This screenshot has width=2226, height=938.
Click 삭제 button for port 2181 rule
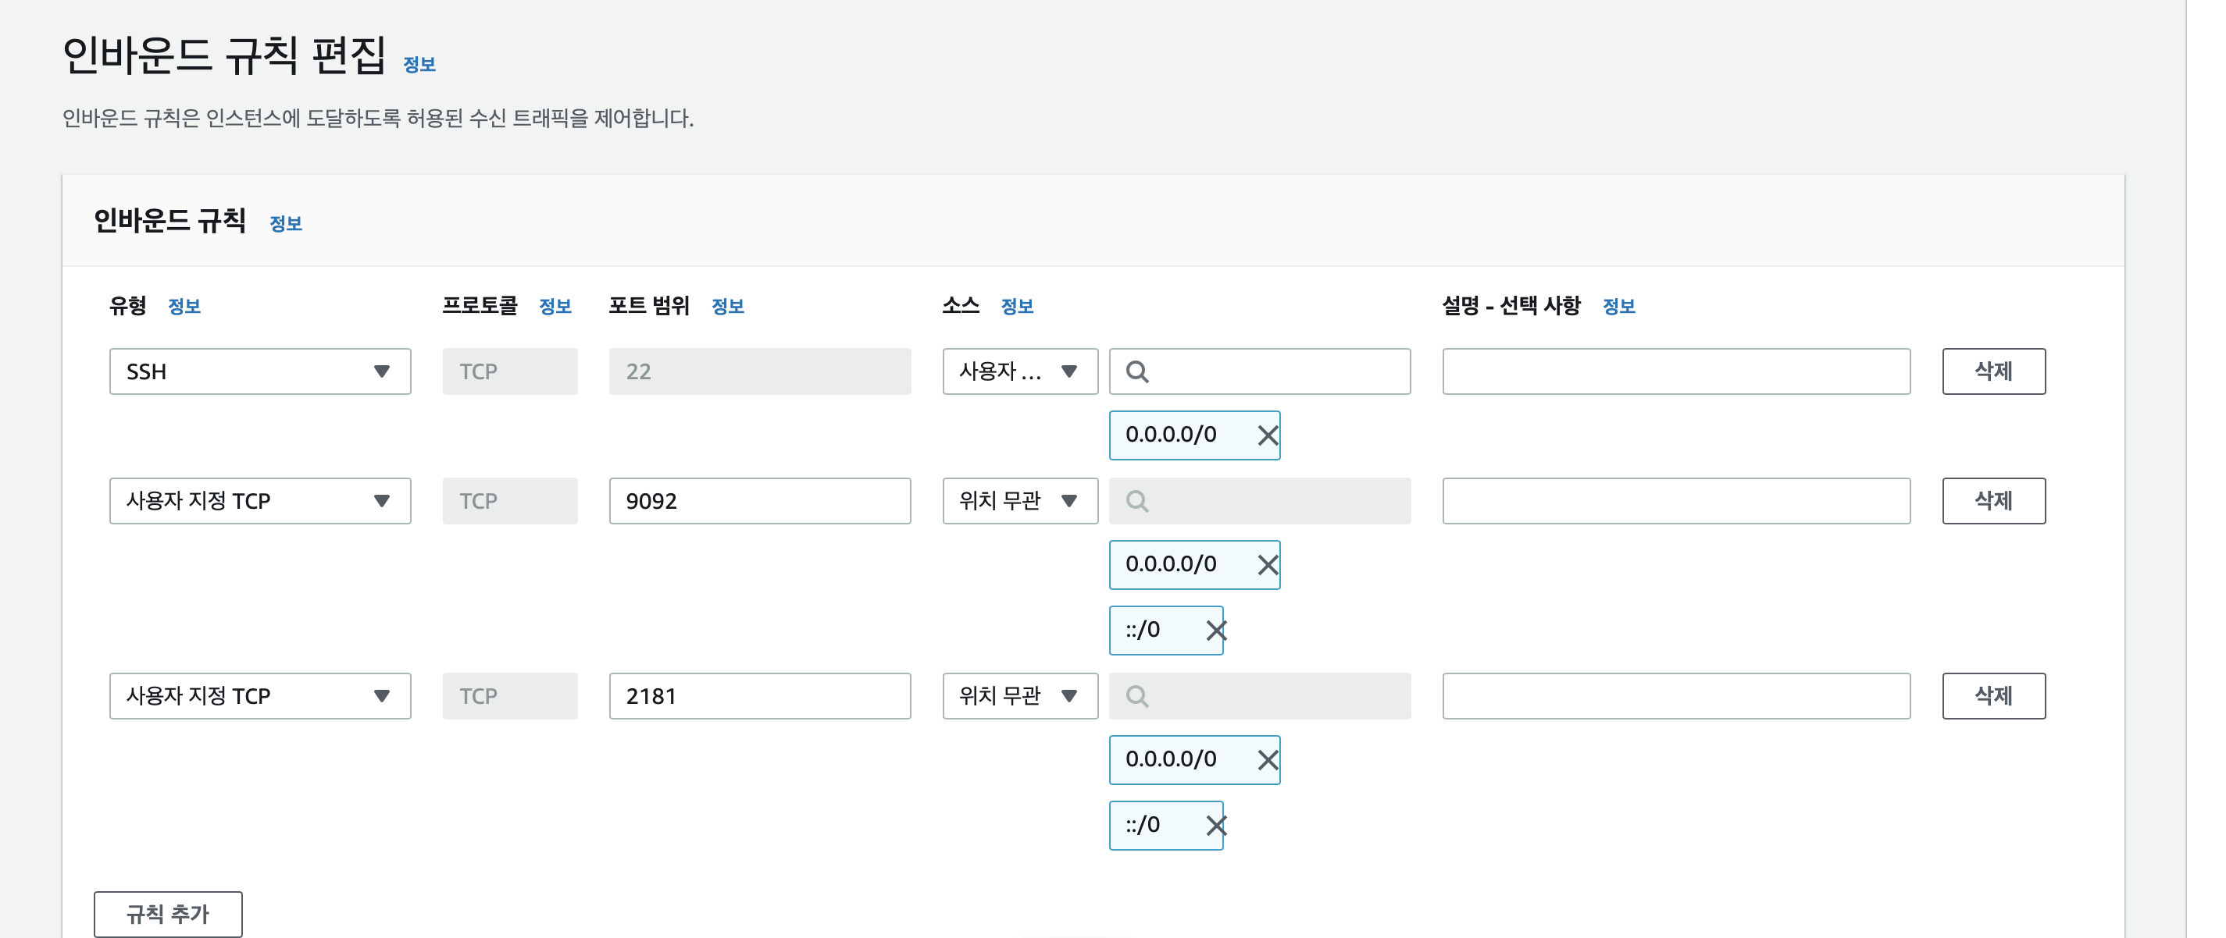(1992, 696)
